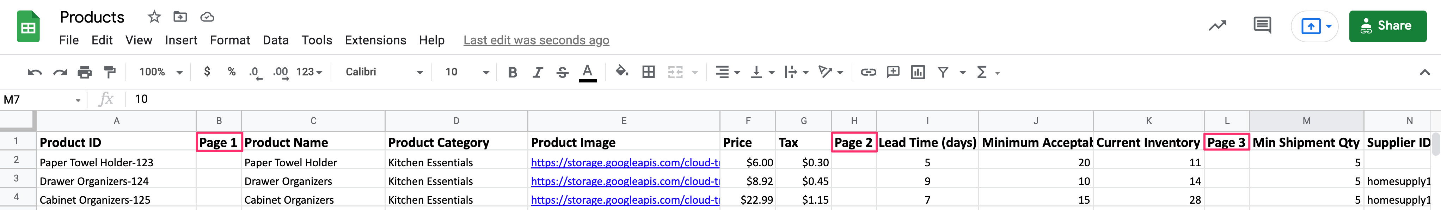Open the Extensions menu
Viewport: 1441px width, 210px height.
pyautogui.click(x=375, y=40)
